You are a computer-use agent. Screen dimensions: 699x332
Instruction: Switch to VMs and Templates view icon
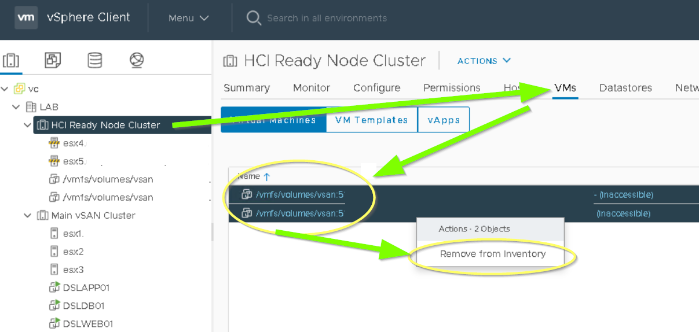53,60
